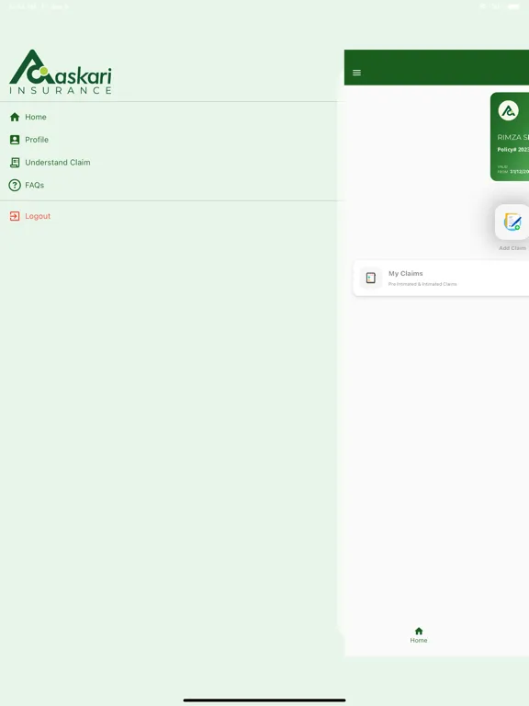This screenshot has height=706, width=529.
Task: Choose Logout text in the drawer
Action: pyautogui.click(x=38, y=216)
